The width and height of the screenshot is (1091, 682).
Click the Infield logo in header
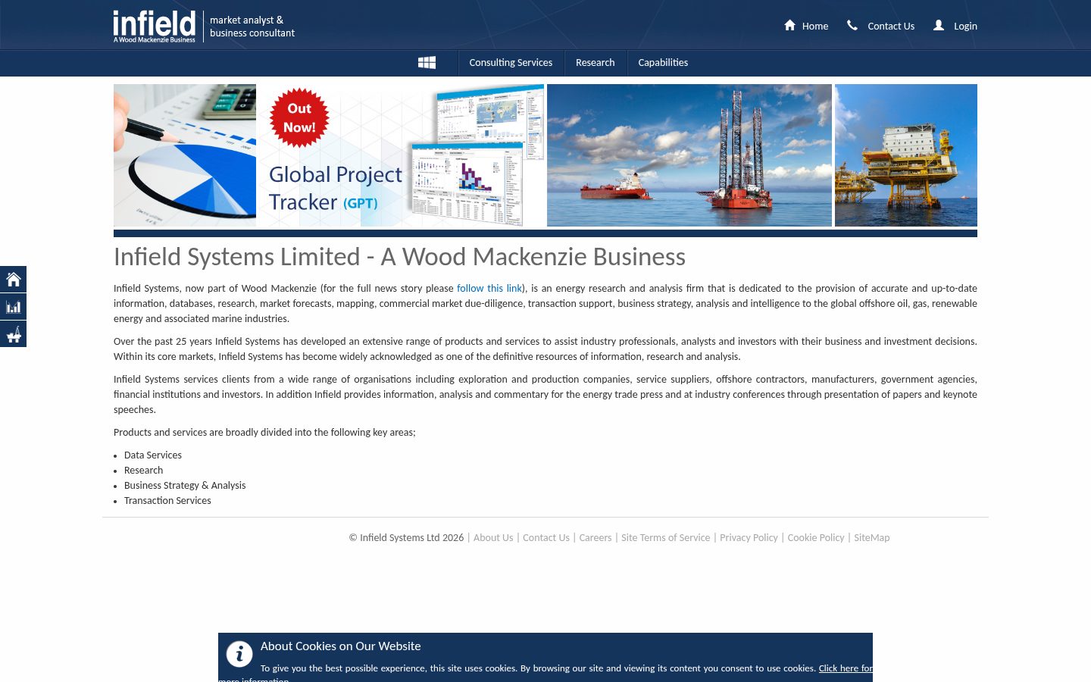[x=155, y=26]
